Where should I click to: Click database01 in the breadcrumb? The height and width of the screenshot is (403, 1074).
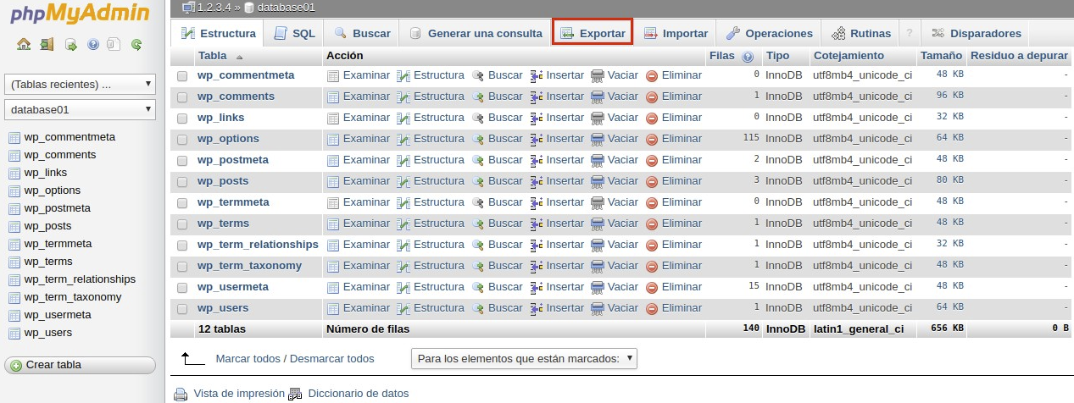(x=286, y=8)
